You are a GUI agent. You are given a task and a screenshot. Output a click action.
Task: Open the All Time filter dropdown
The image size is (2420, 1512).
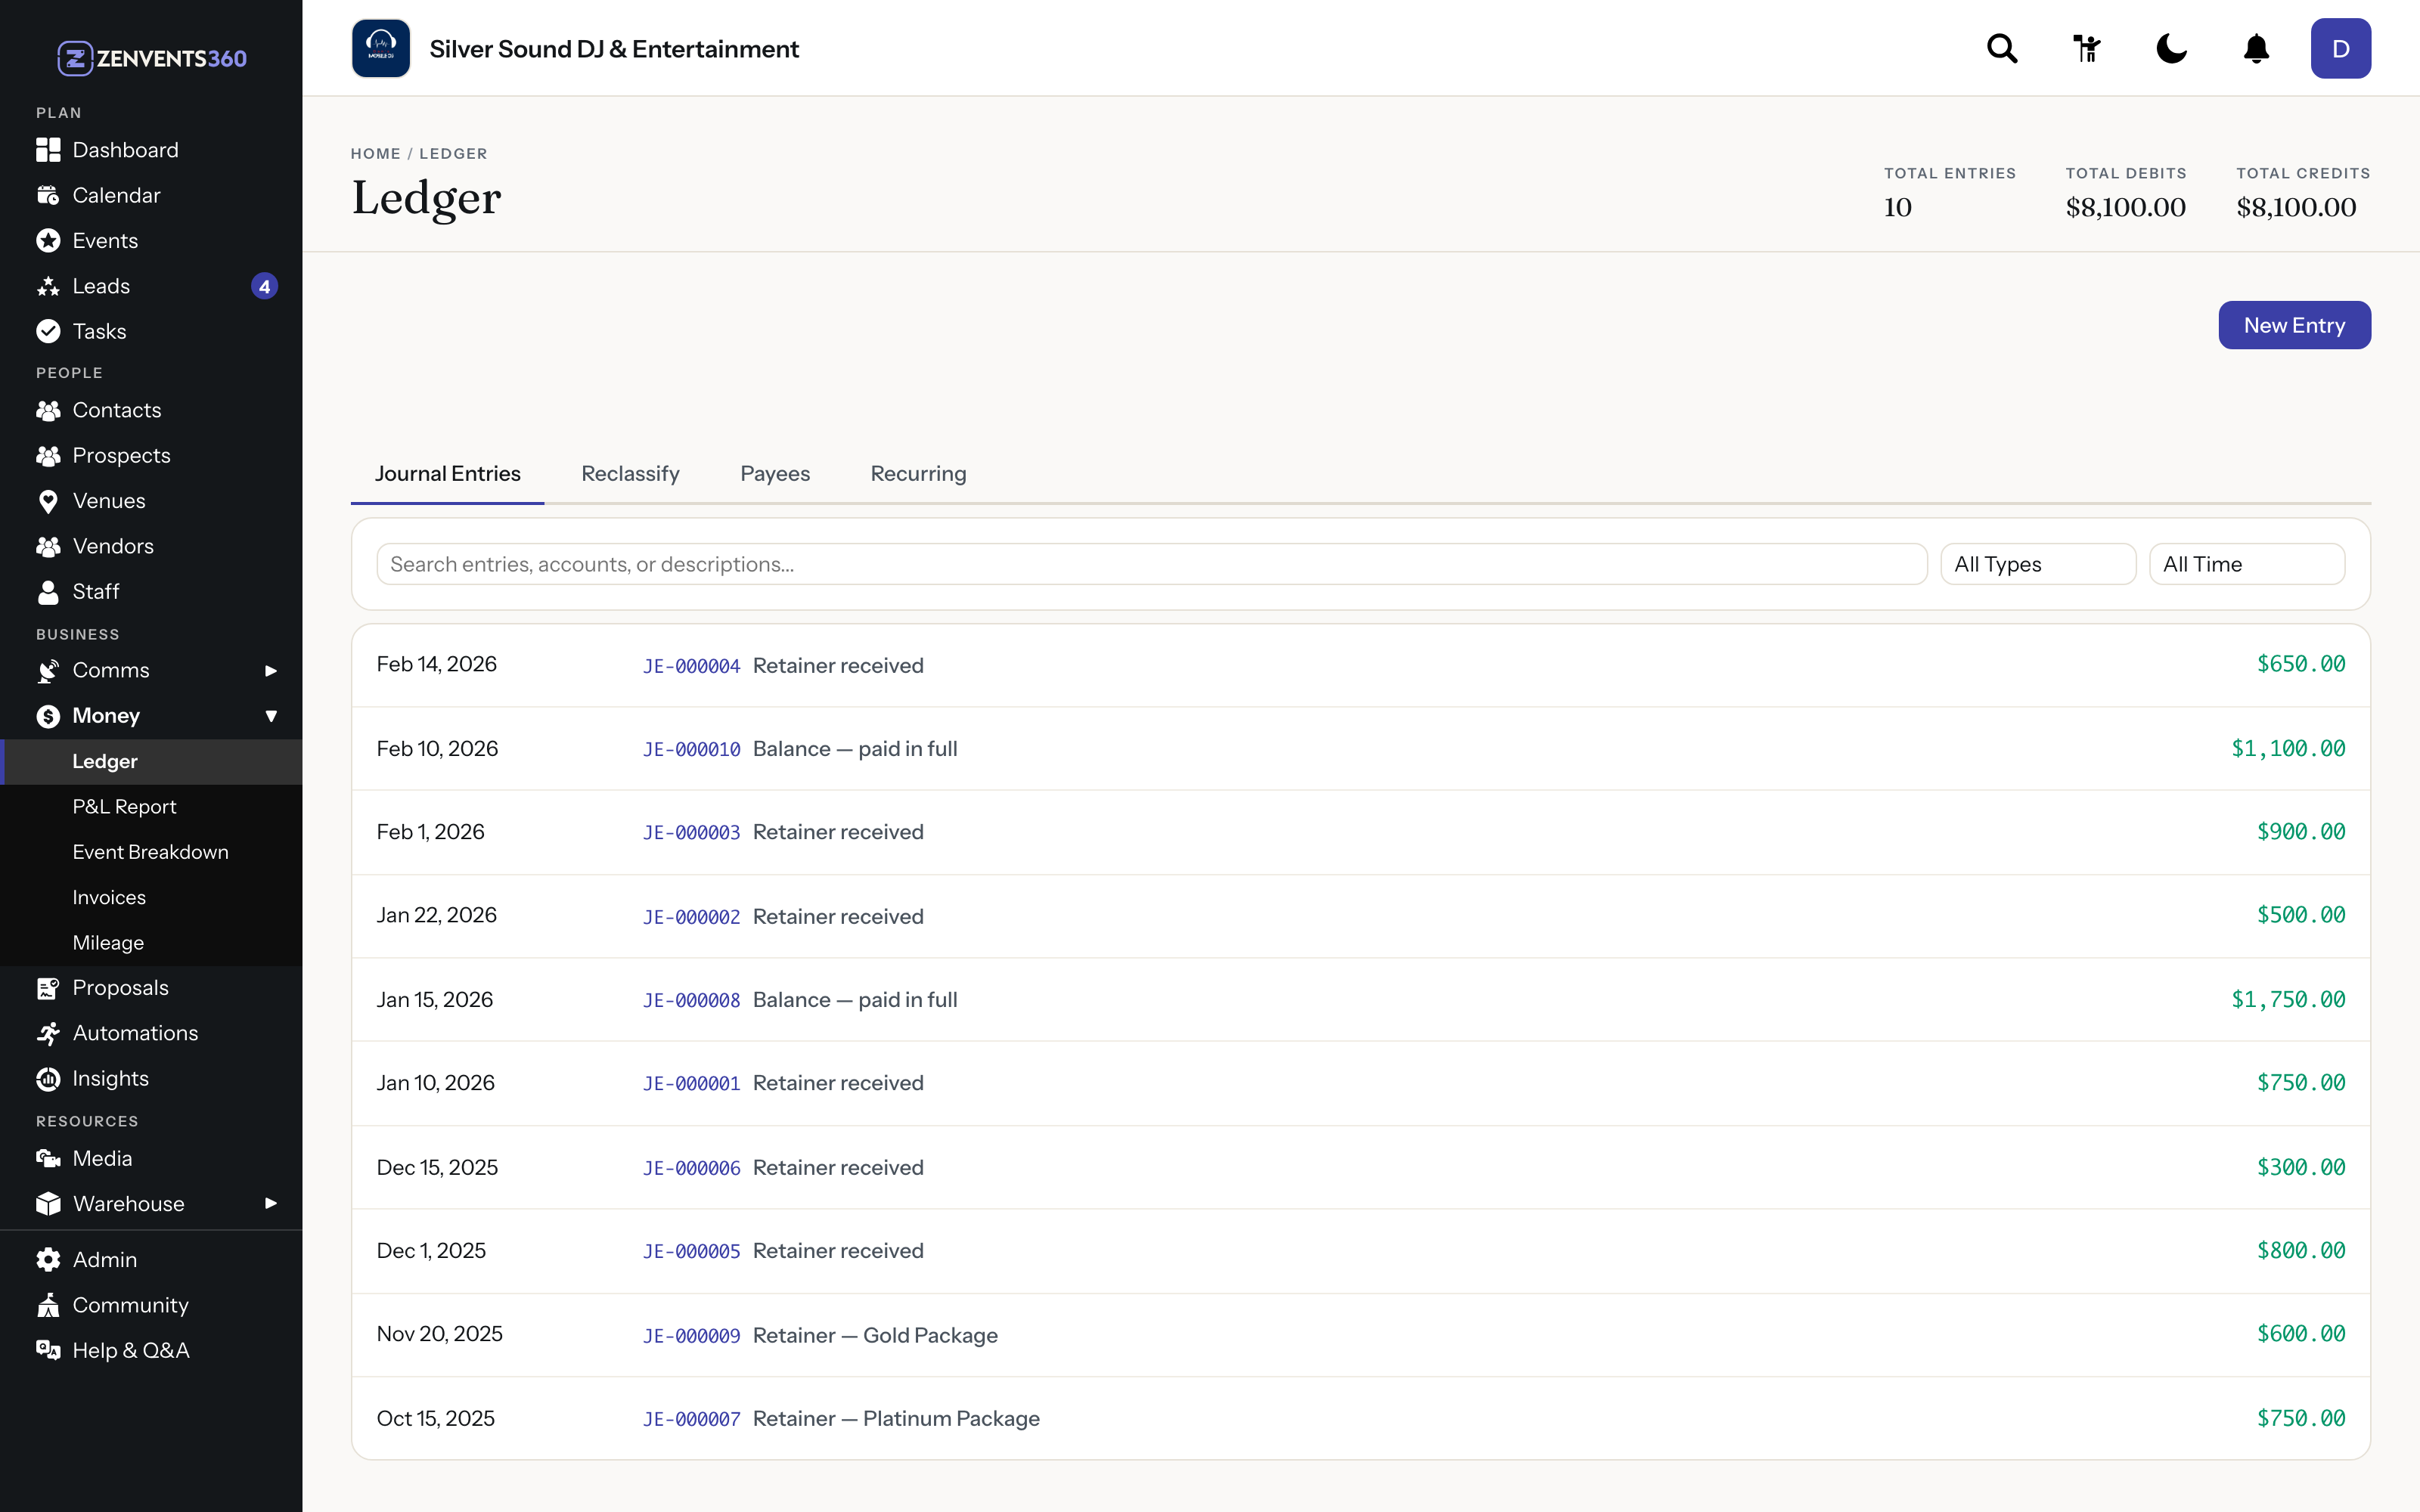2247,564
